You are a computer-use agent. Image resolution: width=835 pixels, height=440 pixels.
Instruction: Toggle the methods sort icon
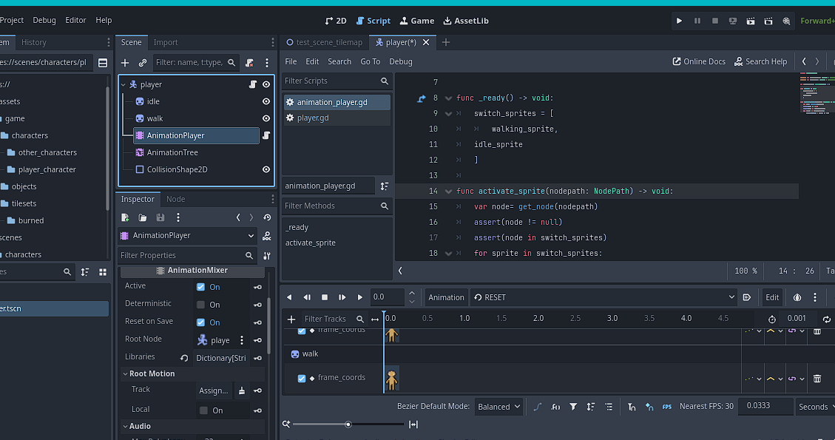pos(384,186)
